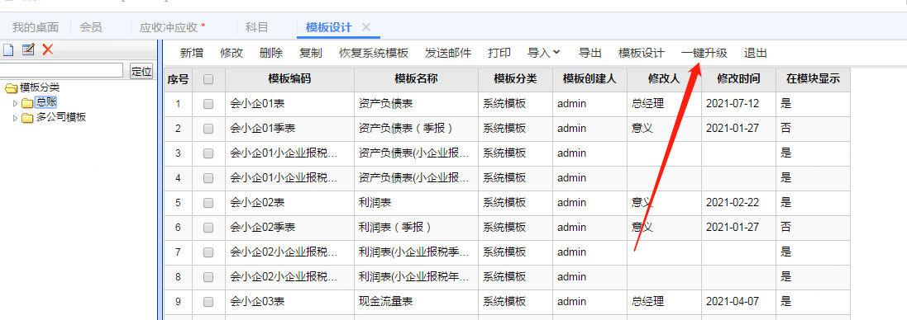Image resolution: width=907 pixels, height=320 pixels.
Task: Focus the search field beside 定位
Action: pos(60,71)
